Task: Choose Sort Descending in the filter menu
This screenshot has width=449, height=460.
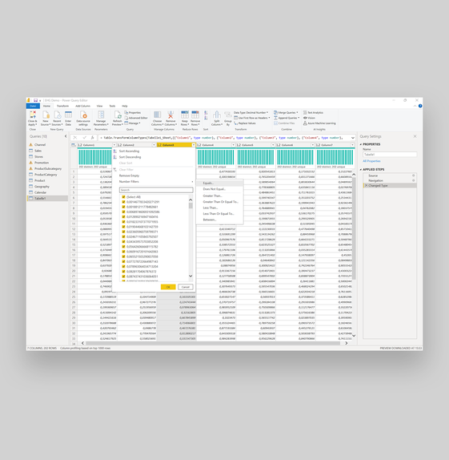Action: (x=130, y=157)
